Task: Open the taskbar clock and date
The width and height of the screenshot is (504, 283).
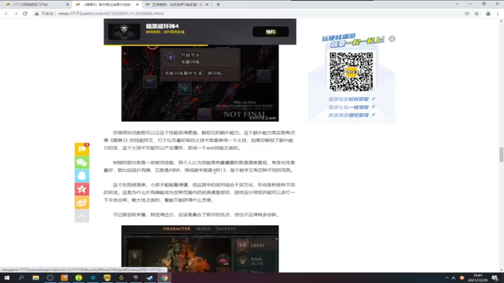Action: click(478, 278)
